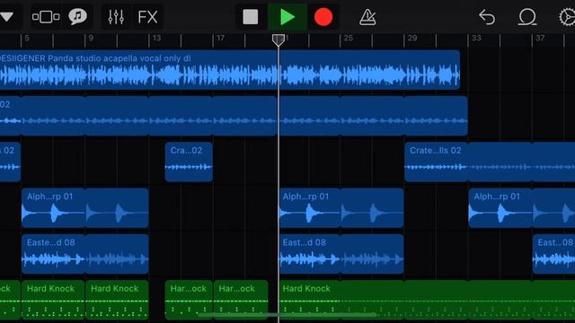Undo the last action
This screenshot has width=575, height=323.
(487, 17)
